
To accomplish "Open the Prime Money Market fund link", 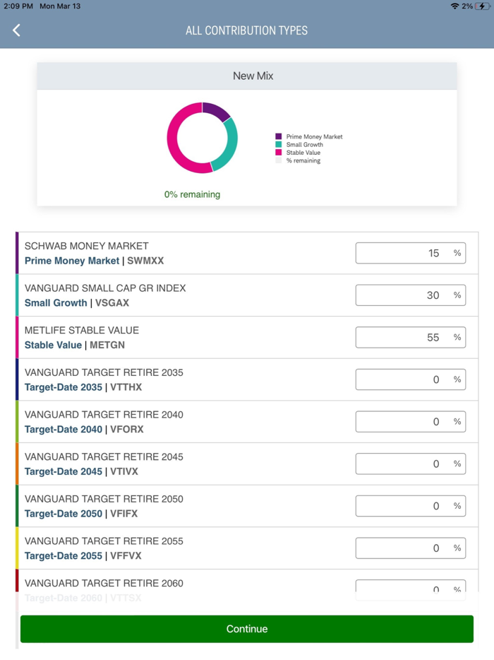I will [72, 261].
